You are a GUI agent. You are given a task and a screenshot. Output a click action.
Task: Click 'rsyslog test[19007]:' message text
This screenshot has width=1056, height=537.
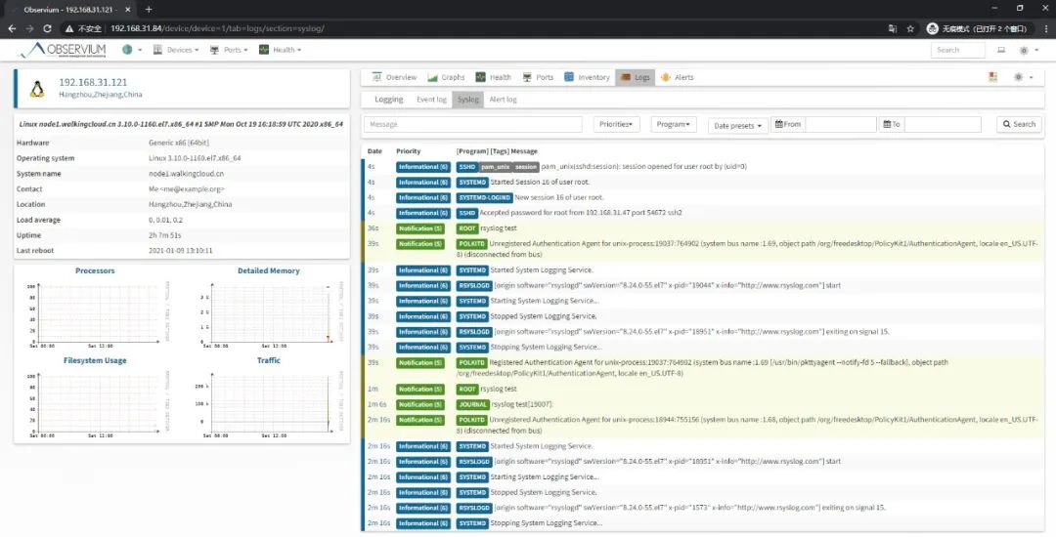522,404
